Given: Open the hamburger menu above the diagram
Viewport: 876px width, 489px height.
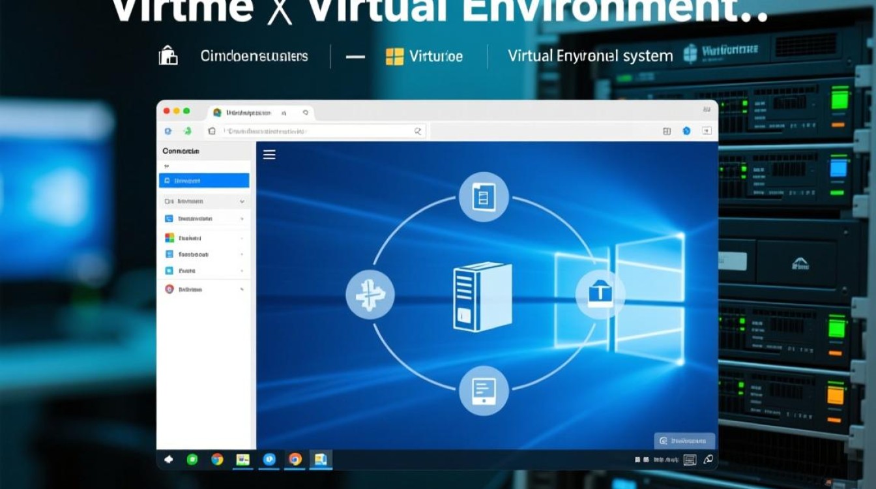Looking at the screenshot, I should pos(269,155).
